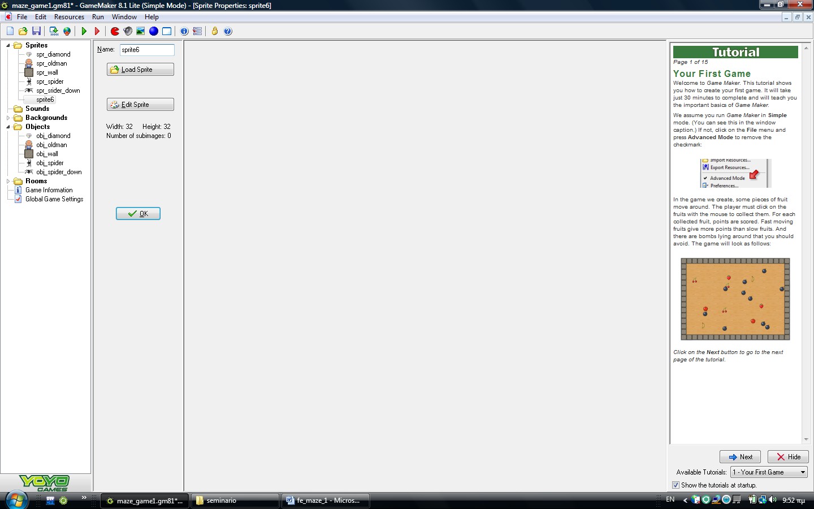Toggle Show the tutorials at startup checkbox

(676, 485)
